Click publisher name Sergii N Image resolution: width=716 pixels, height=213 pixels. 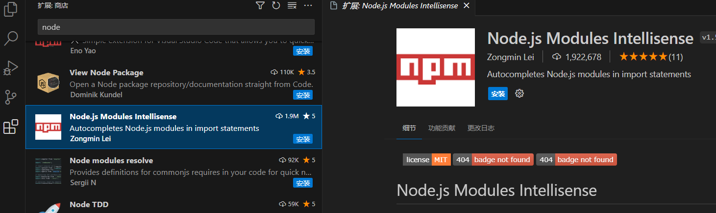tap(83, 182)
